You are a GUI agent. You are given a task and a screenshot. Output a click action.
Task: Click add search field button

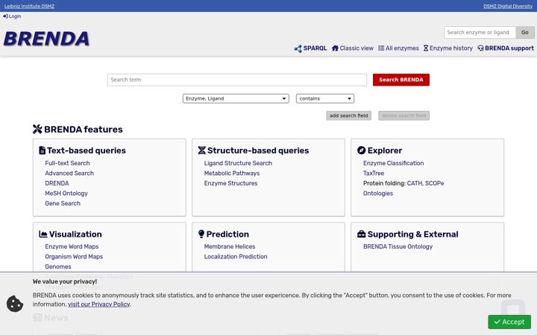point(348,115)
